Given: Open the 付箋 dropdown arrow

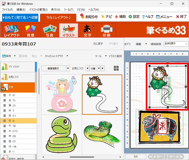Looking at the screenshot, I should (99, 68).
